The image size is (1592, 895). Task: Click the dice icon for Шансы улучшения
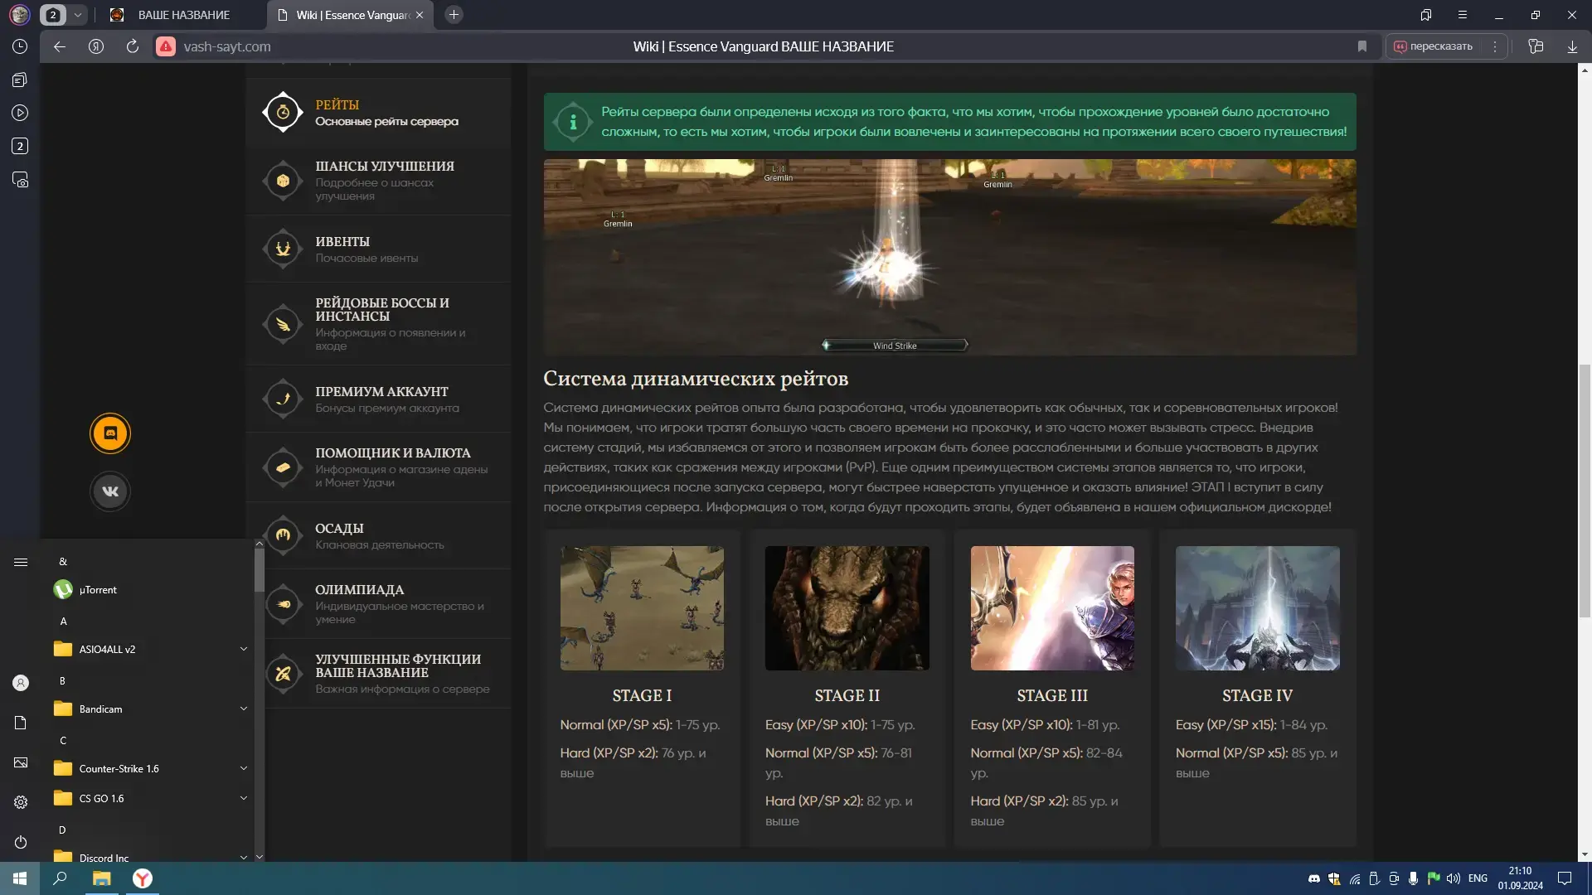click(283, 180)
